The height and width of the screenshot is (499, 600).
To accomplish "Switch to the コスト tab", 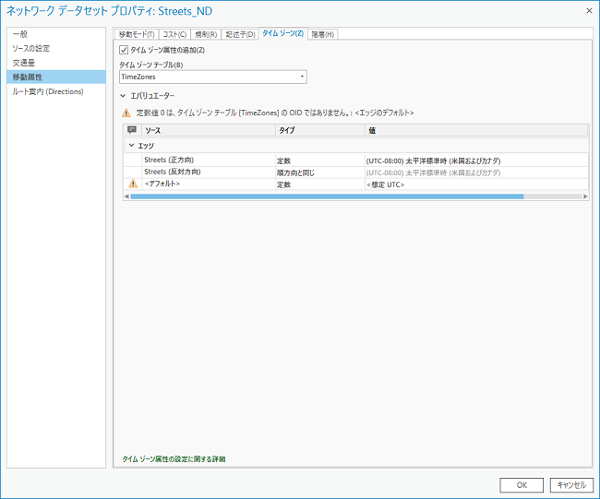I will [175, 34].
